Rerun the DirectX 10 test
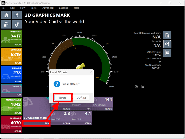The height and width of the screenshot is (139, 185). [67, 123]
